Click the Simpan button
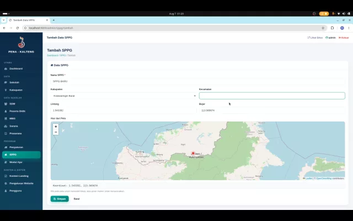The image size is (353, 221). point(60,199)
